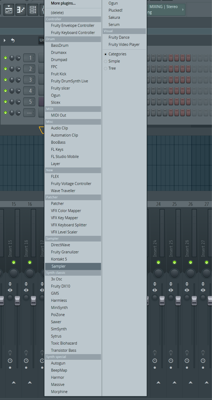Click mixer track selector number 4
The image size is (212, 400).
pyautogui.click(x=29, y=91)
